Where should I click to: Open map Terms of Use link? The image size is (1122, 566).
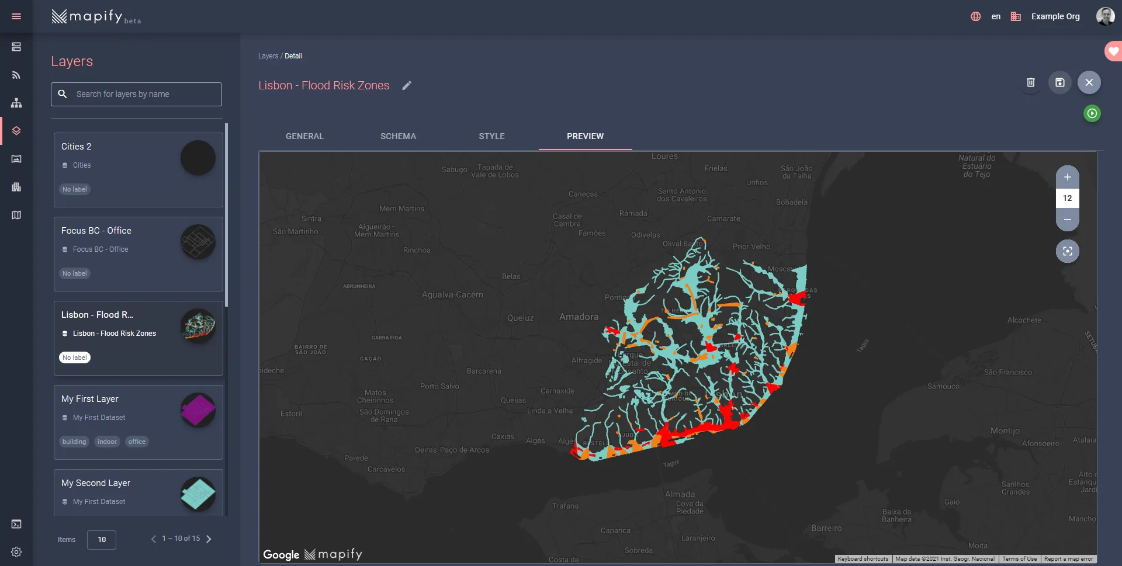coord(1020,559)
